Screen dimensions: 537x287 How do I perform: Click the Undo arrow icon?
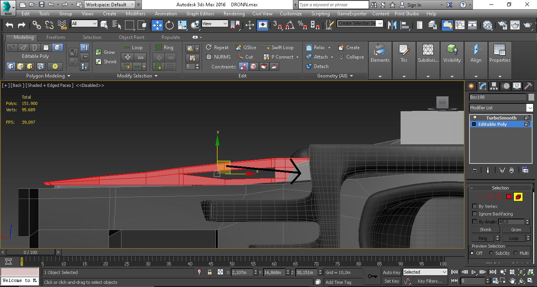[x=9, y=25]
